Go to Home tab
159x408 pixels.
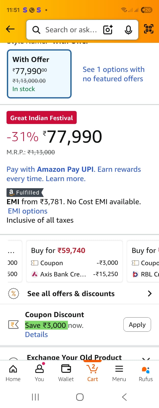pyautogui.click(x=13, y=373)
